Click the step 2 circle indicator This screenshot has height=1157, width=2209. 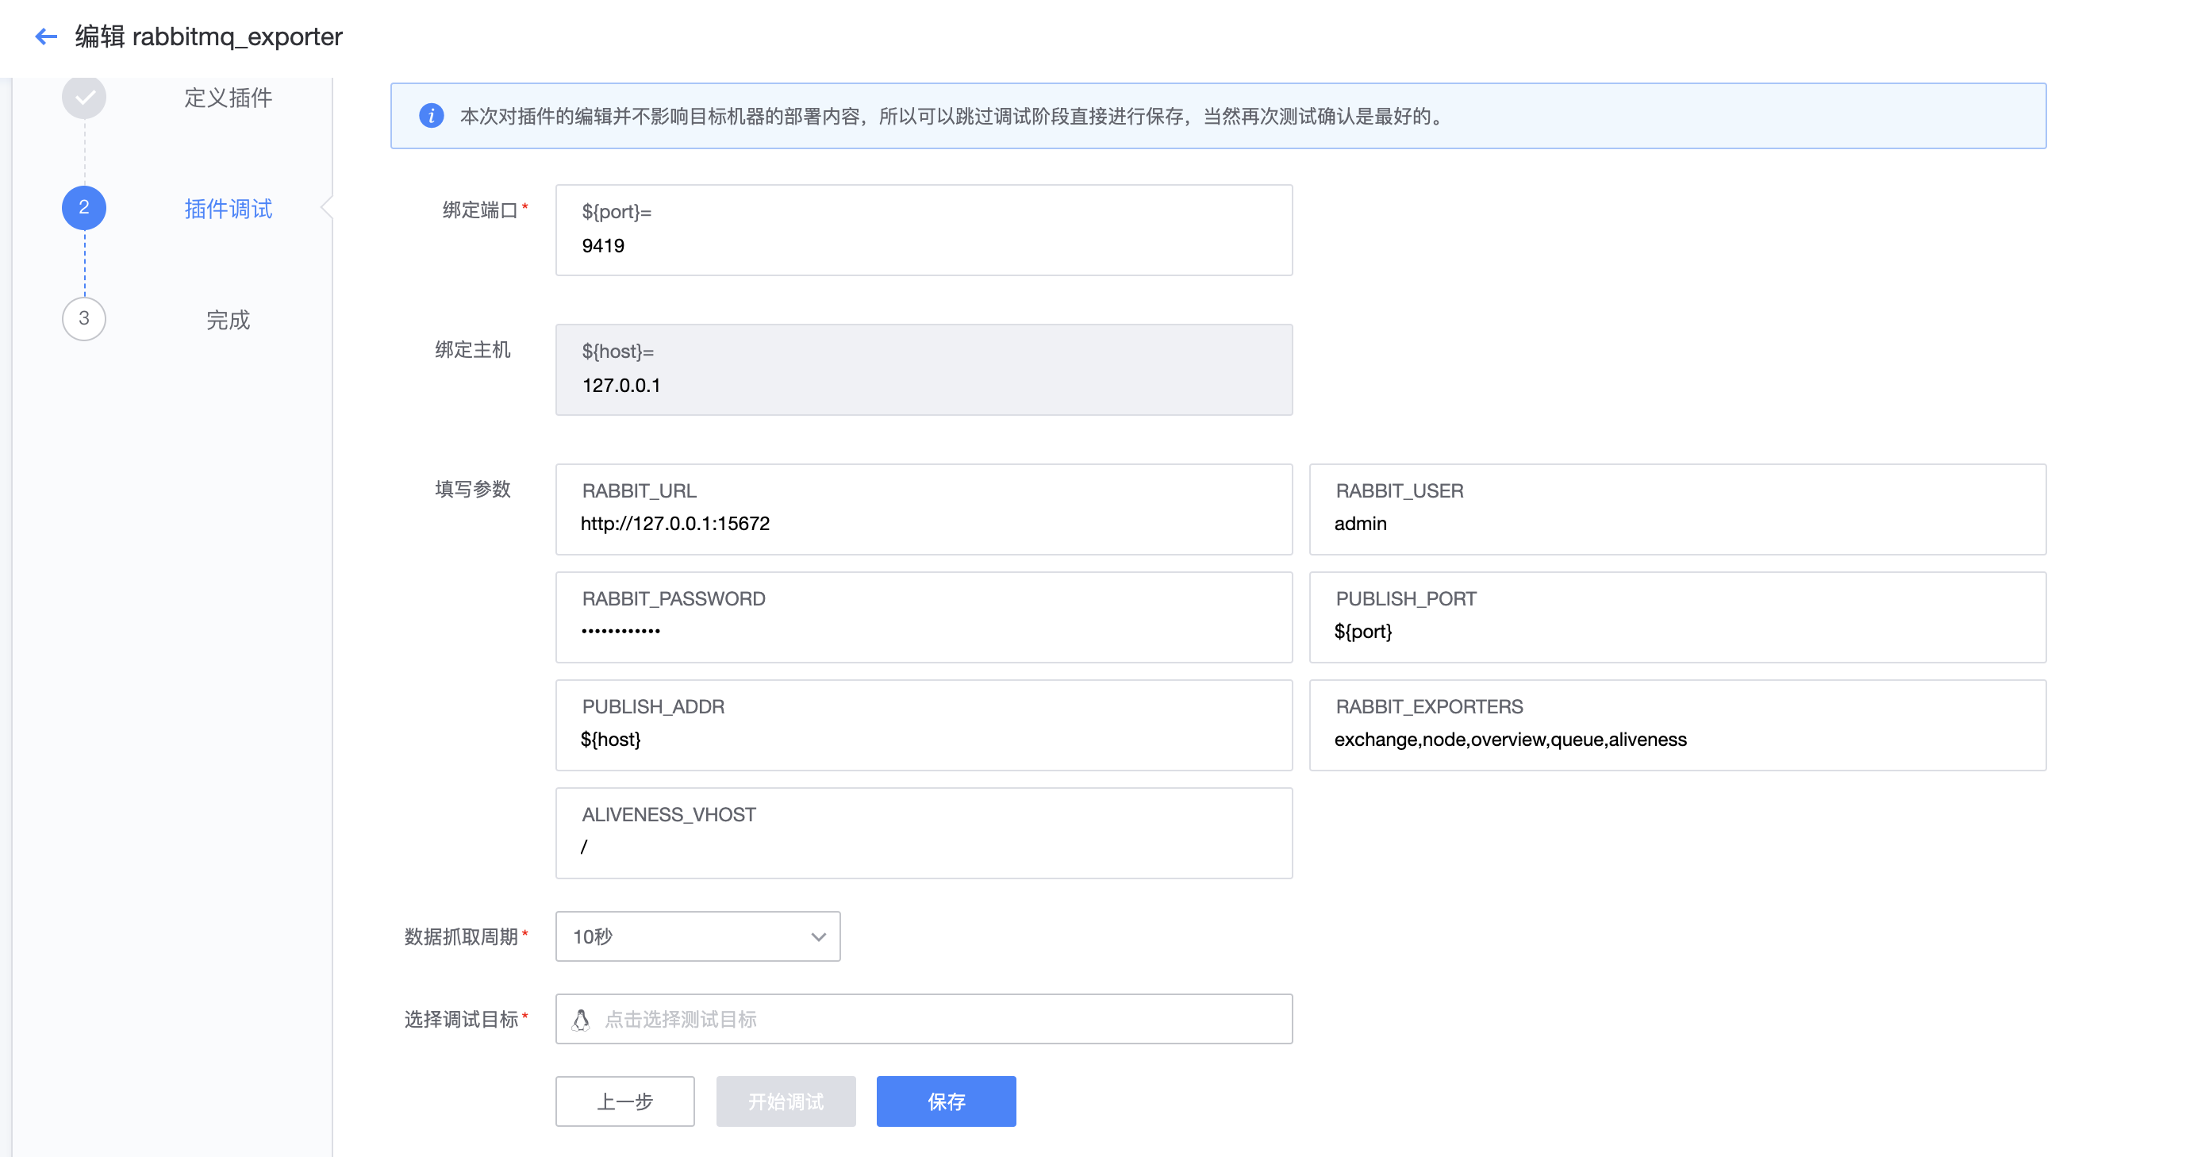click(84, 208)
